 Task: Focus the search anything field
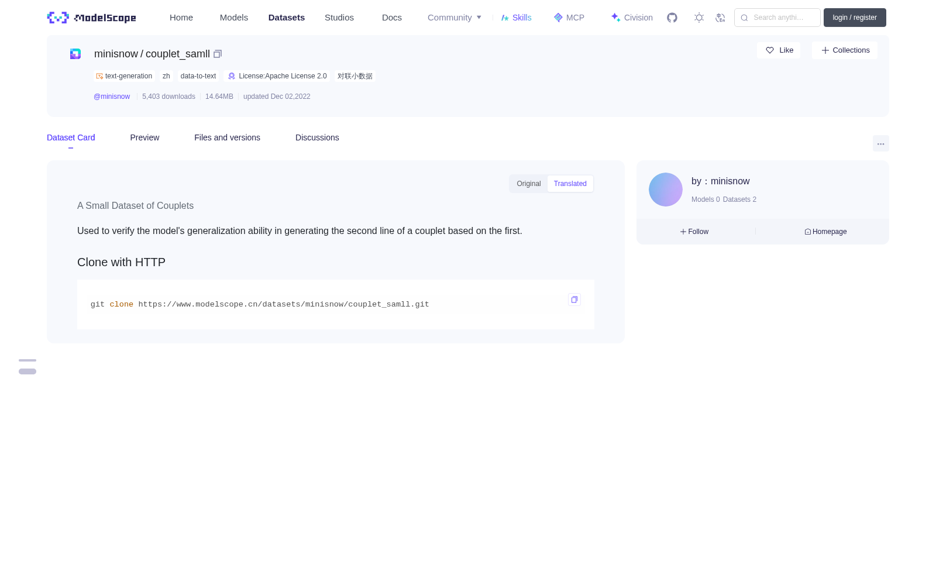click(x=777, y=18)
